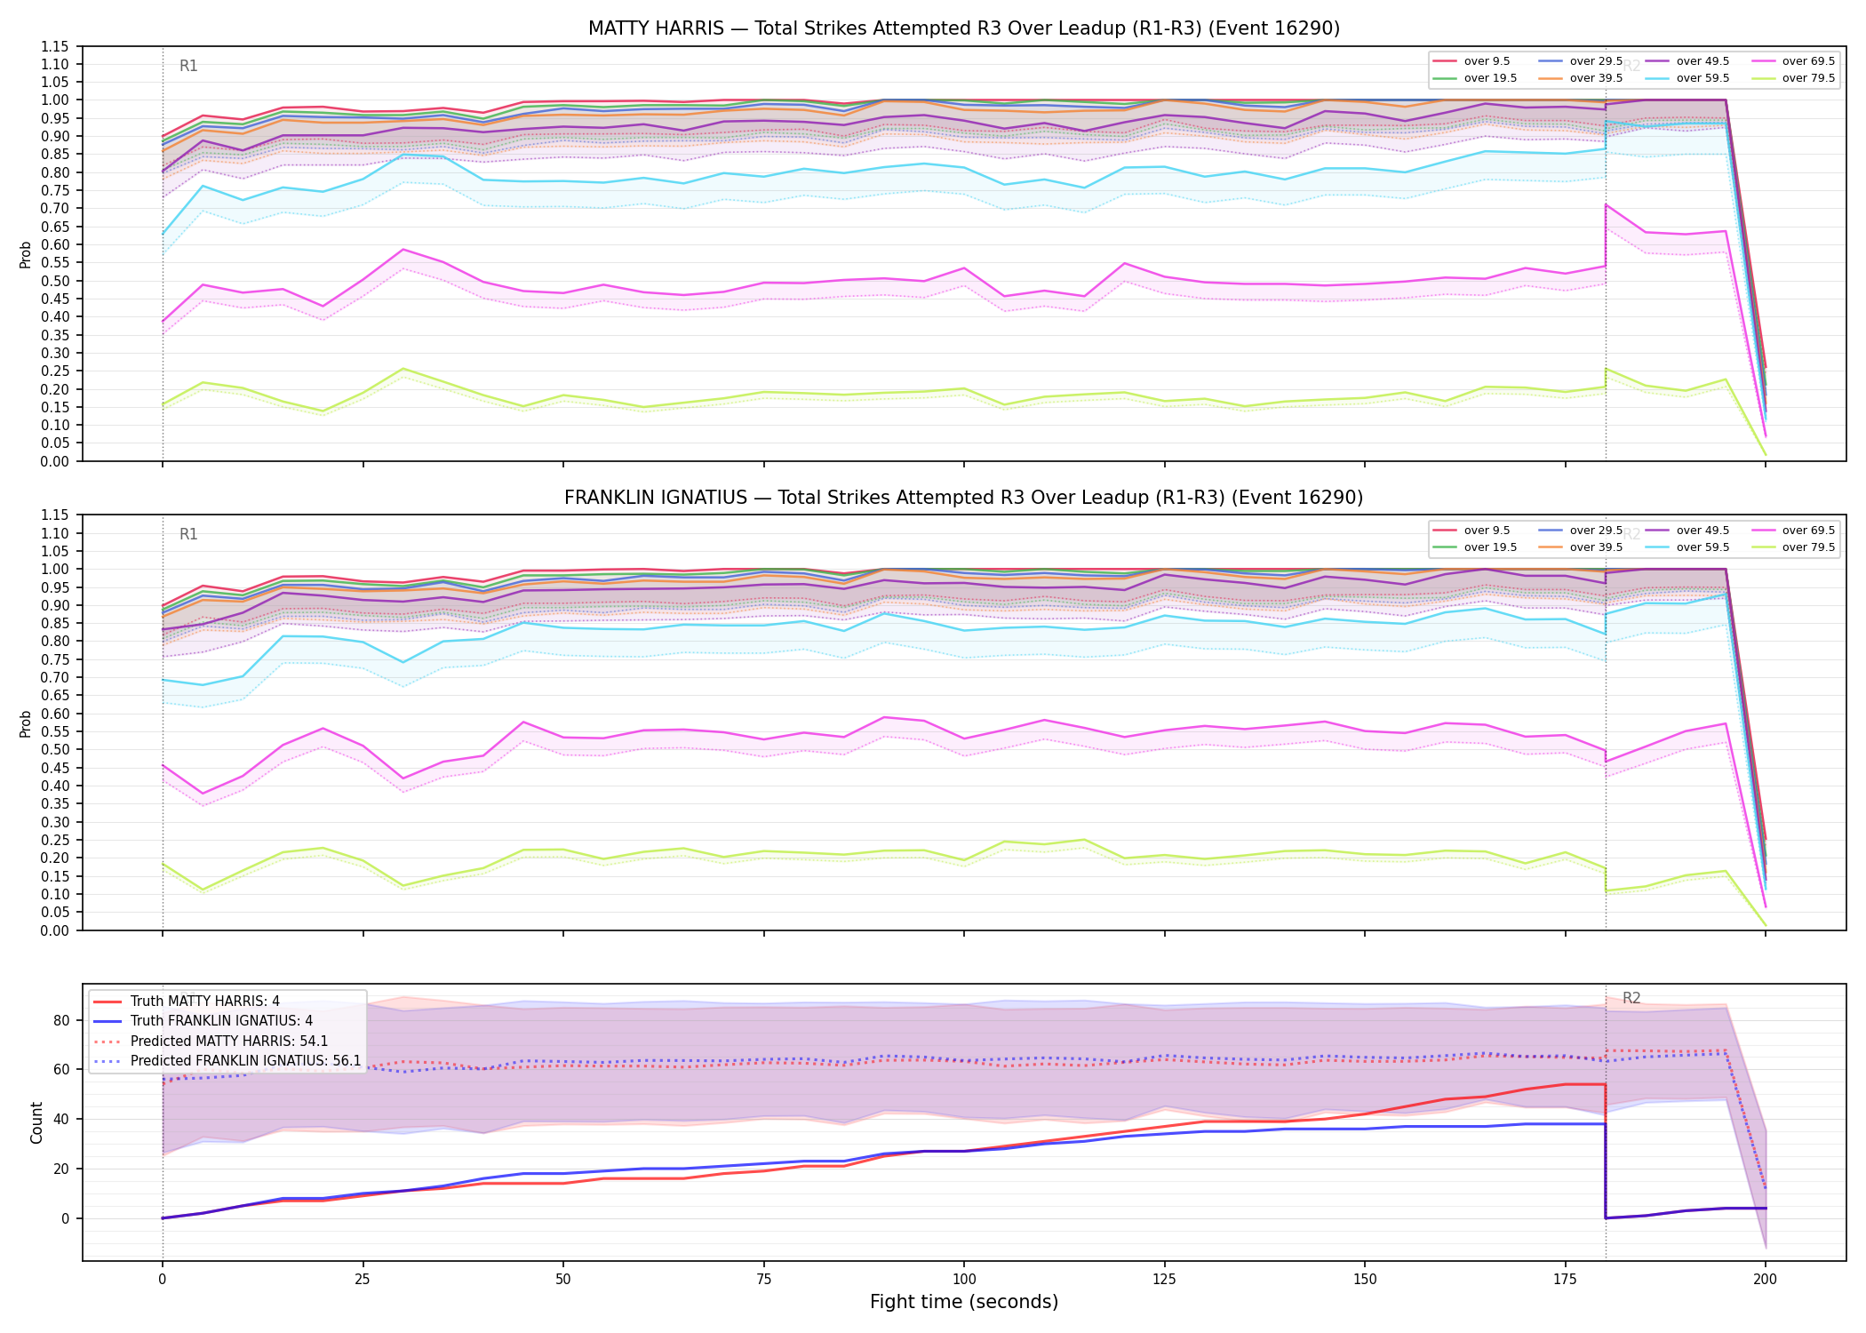1866x1333 pixels.
Task: Click 'over 39.5' in Franklin Ignatius chart legend
Action: point(1581,547)
